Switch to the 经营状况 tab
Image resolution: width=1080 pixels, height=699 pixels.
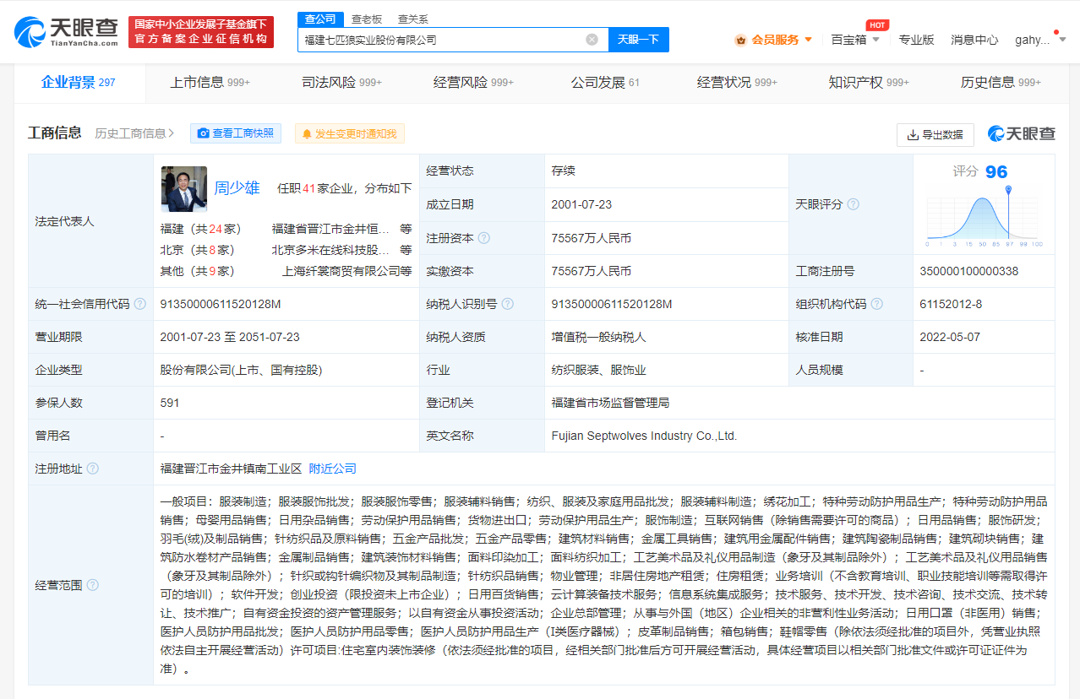[737, 83]
